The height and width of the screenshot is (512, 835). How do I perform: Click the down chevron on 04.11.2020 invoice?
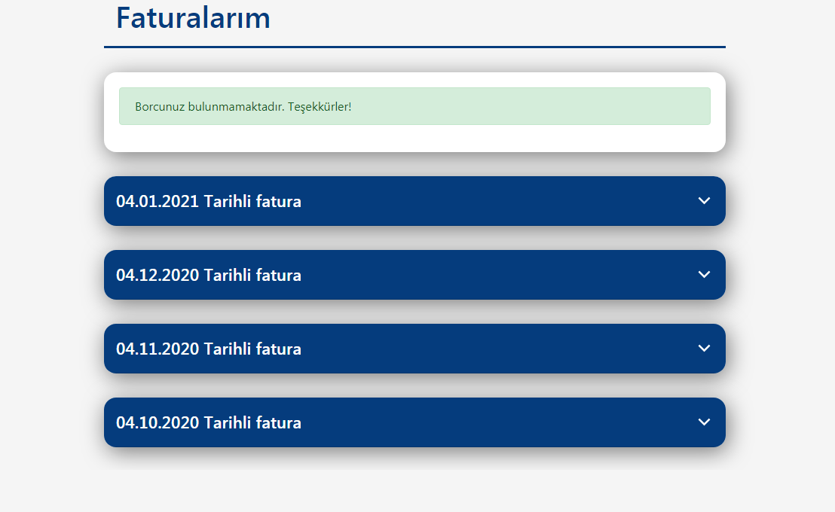pos(704,348)
